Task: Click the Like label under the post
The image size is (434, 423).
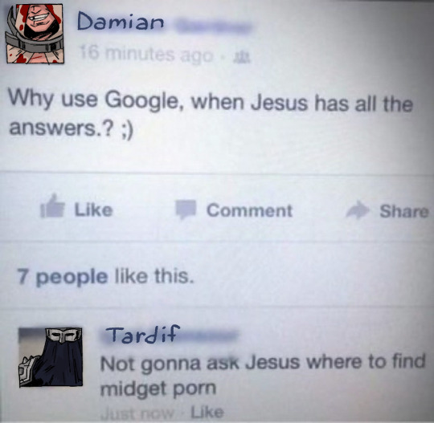Action: coord(93,210)
